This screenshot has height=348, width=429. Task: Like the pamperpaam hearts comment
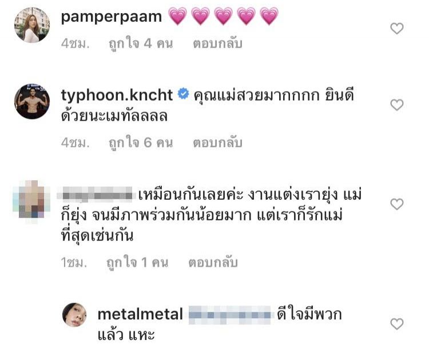(x=397, y=29)
